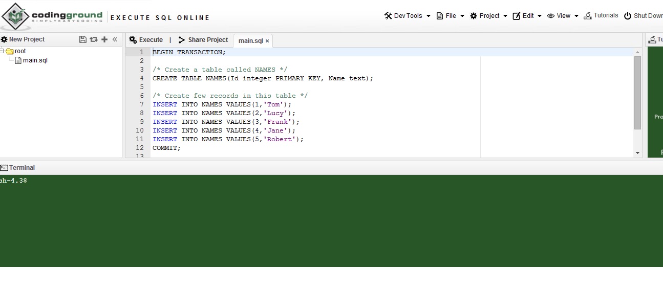
Task: Click Share Project button
Action: point(203,40)
